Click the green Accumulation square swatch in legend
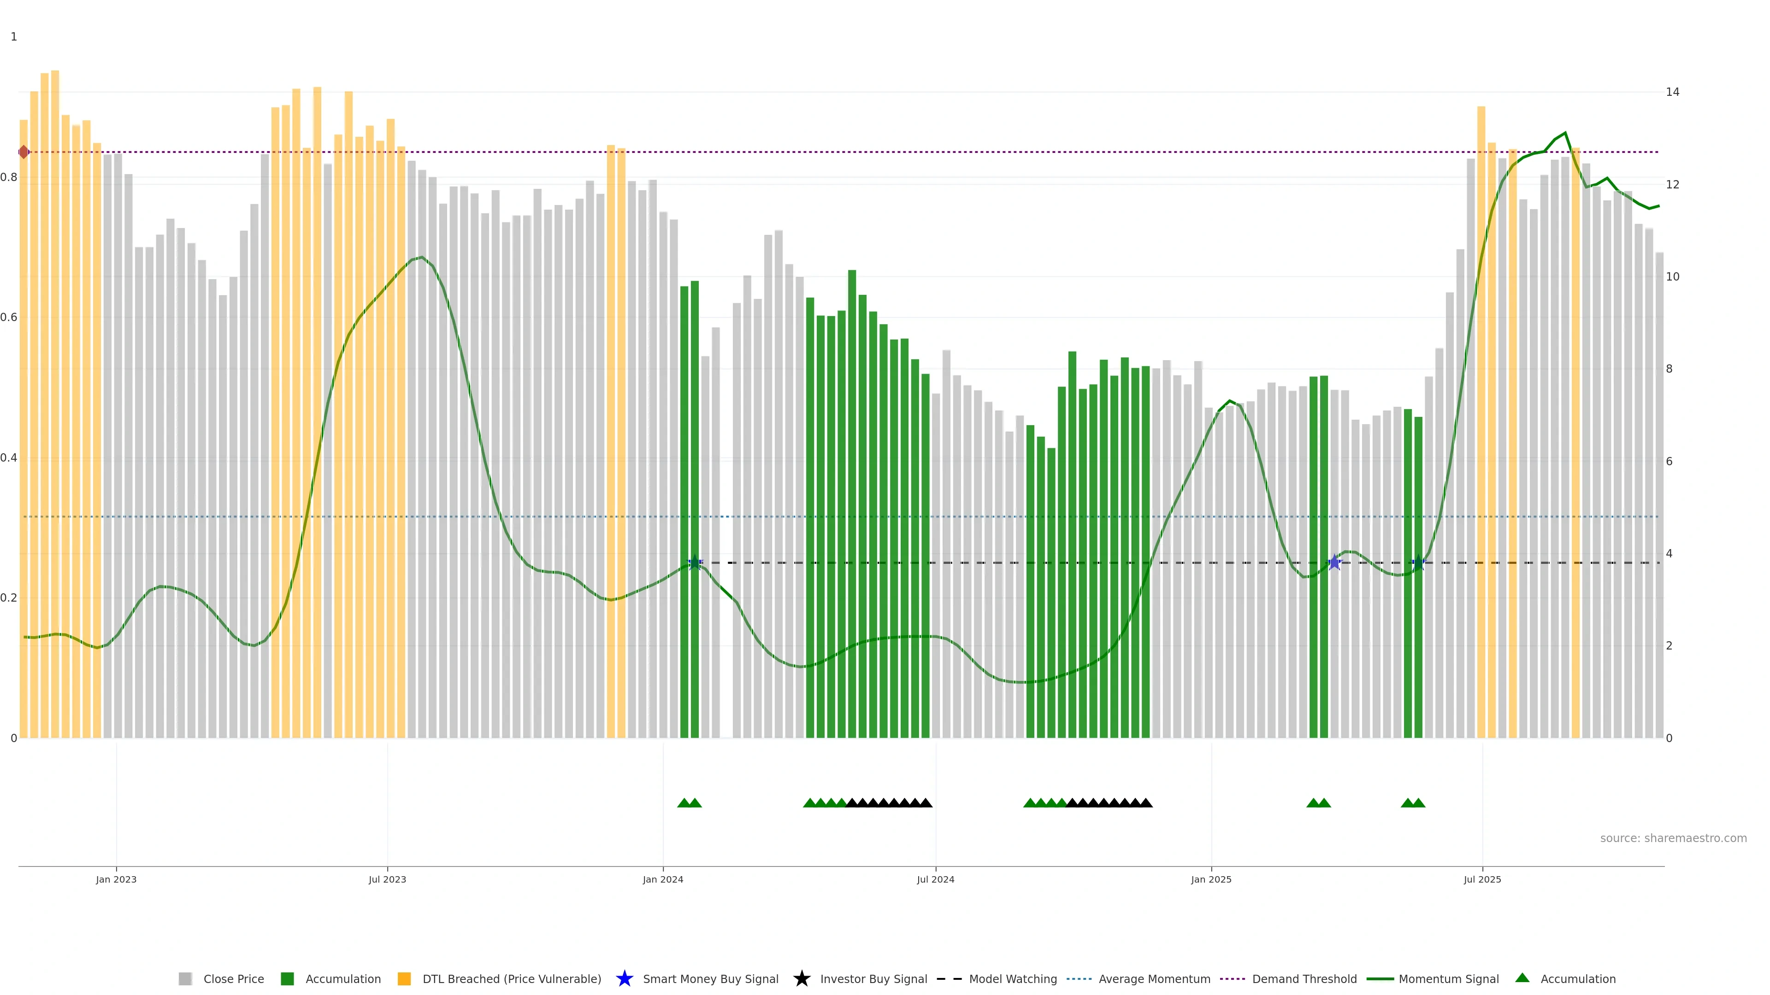Screen dimensions: 1770x995 (x=287, y=979)
